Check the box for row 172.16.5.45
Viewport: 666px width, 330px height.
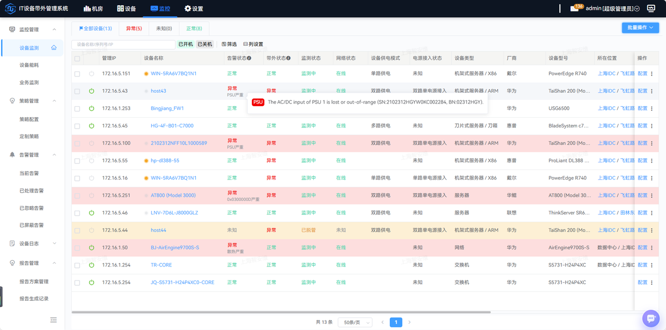coord(77,126)
